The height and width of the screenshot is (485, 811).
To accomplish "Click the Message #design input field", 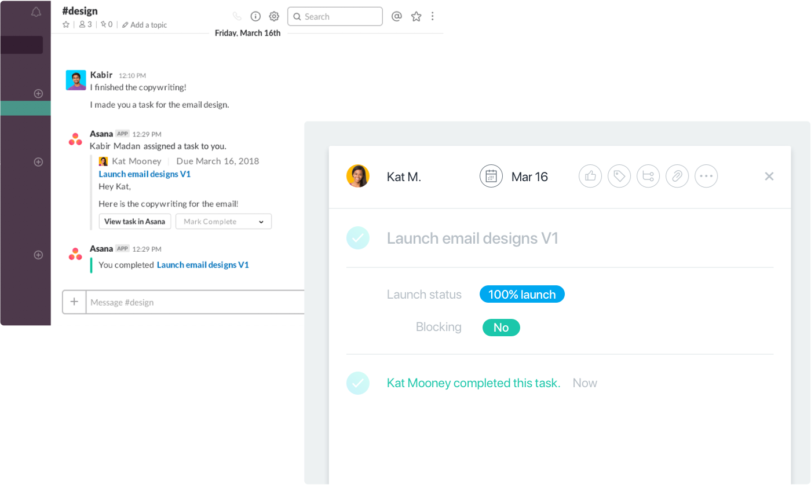I will point(195,302).
